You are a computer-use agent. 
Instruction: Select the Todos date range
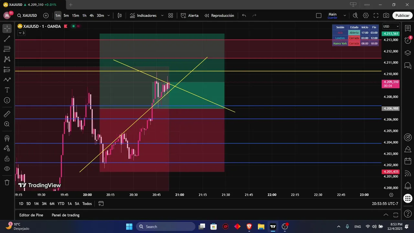[87, 204]
